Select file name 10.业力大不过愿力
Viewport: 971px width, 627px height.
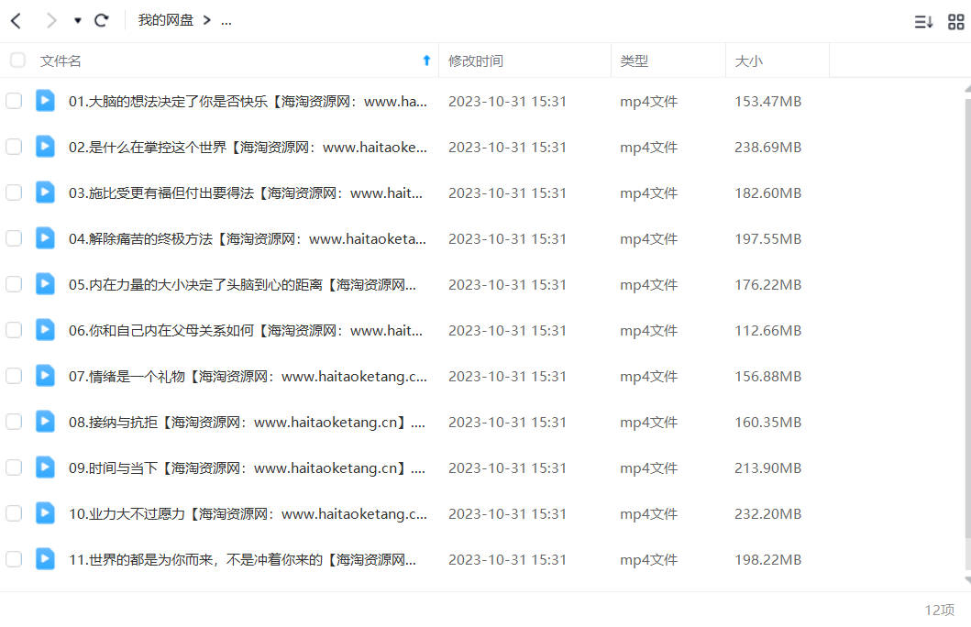click(x=248, y=513)
